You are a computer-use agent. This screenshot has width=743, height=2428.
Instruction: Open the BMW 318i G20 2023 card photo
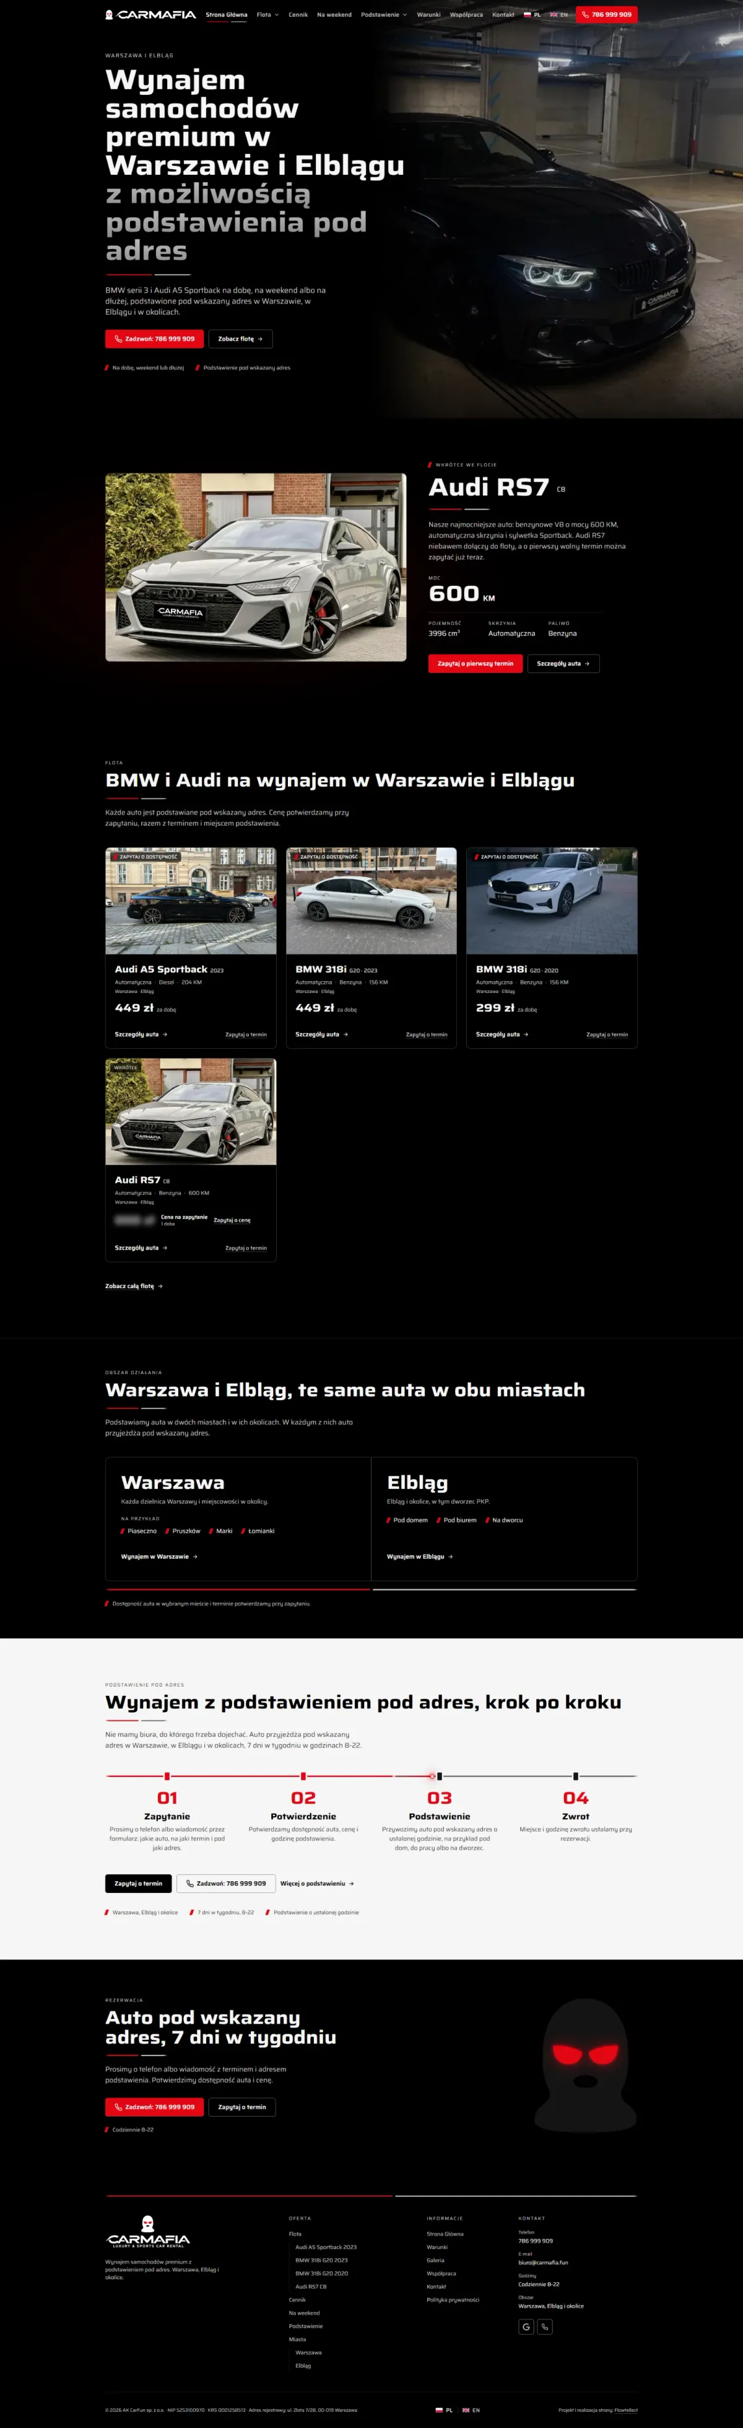[371, 901]
